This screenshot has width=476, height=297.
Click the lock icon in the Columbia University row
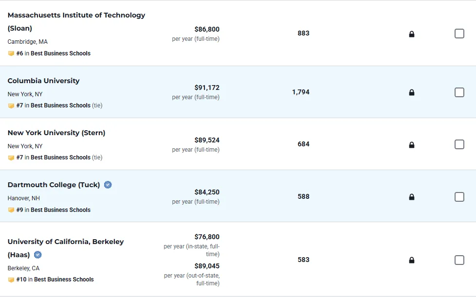tap(412, 92)
